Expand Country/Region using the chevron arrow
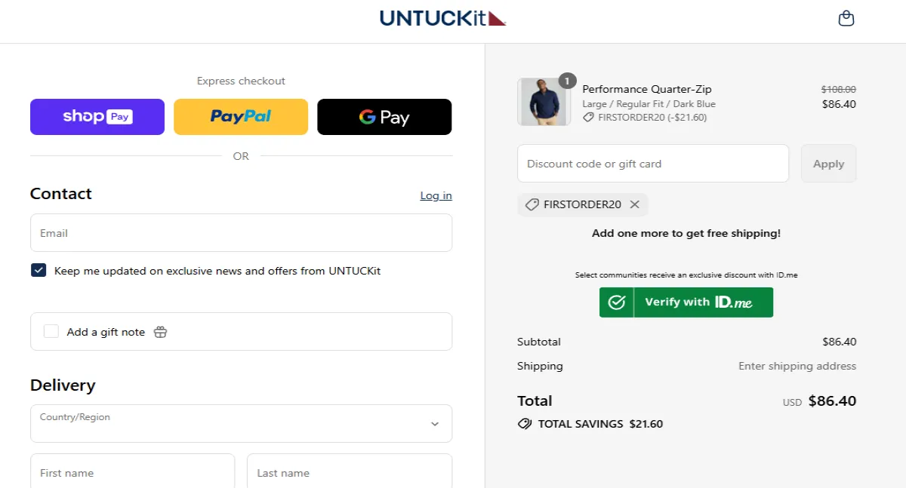Viewport: 906px width, 488px height. click(435, 424)
